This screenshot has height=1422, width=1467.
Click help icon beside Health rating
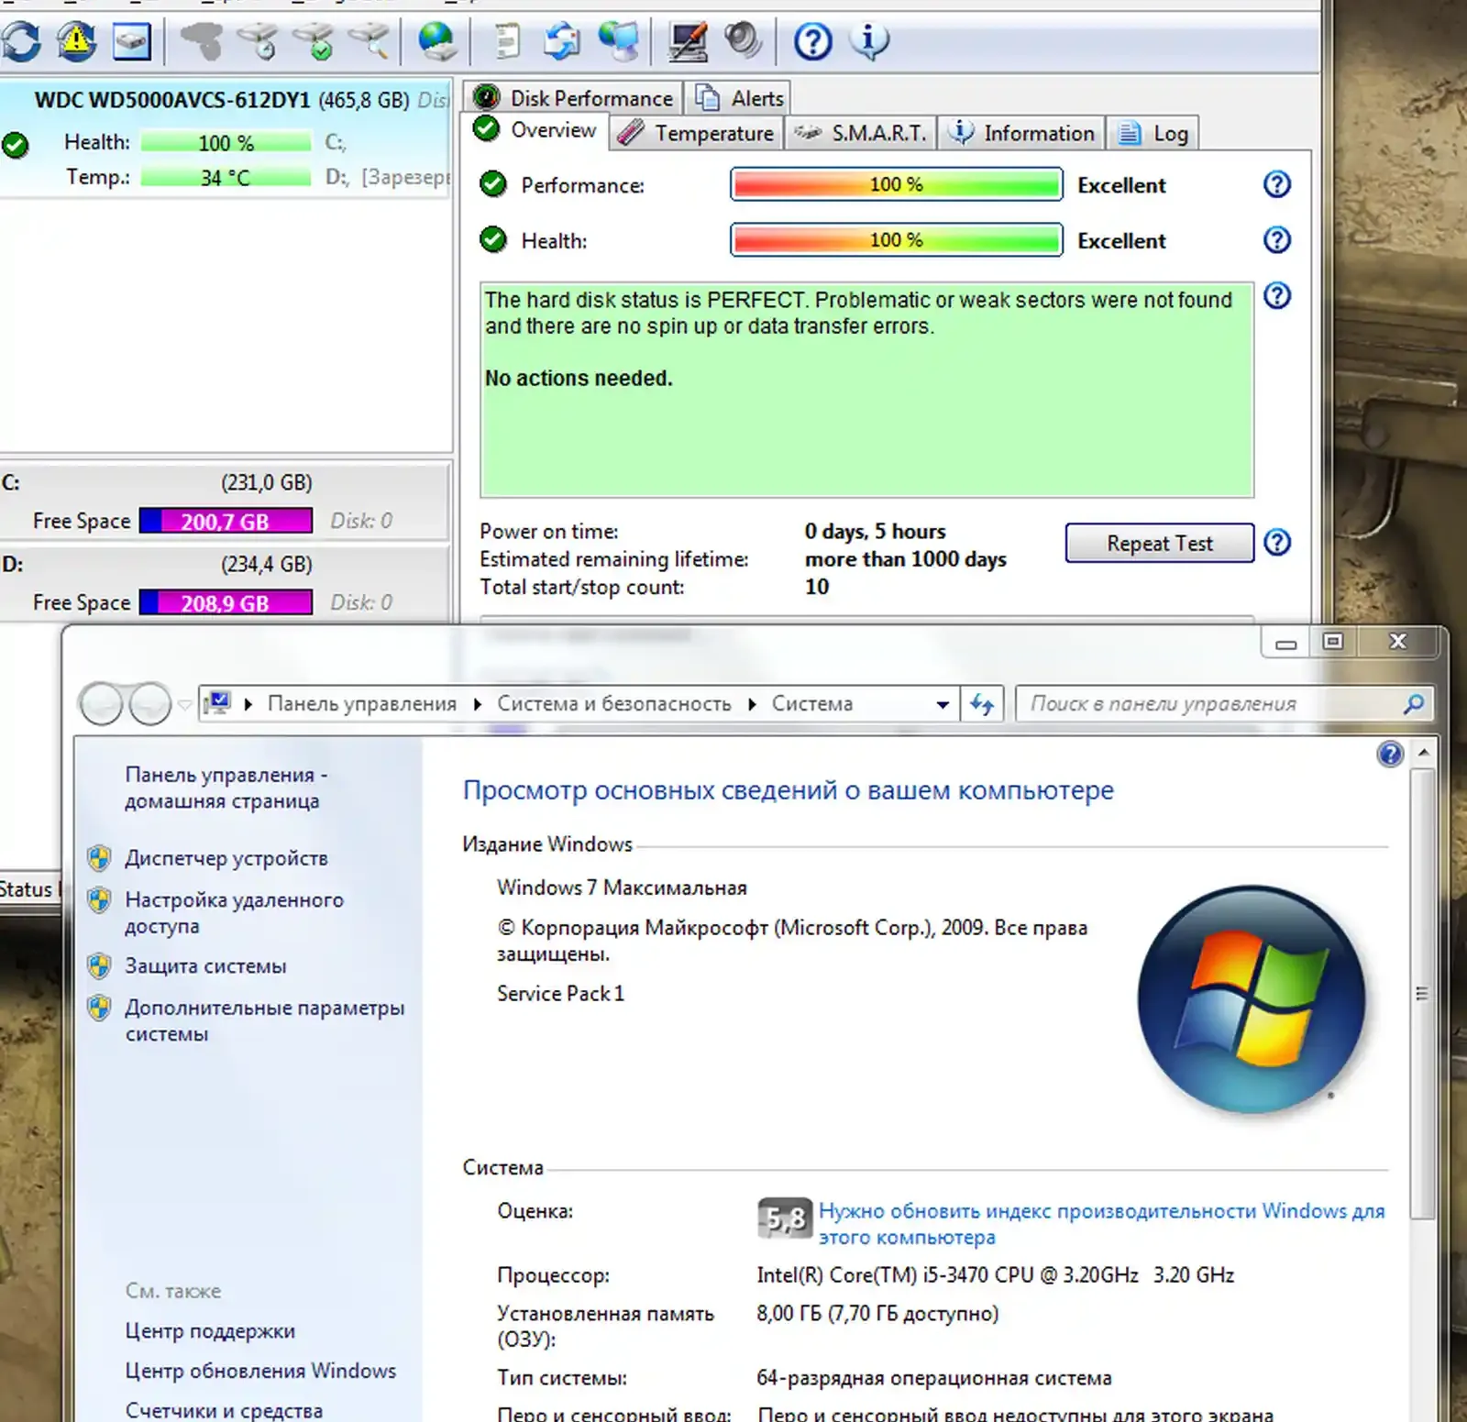coord(1276,240)
